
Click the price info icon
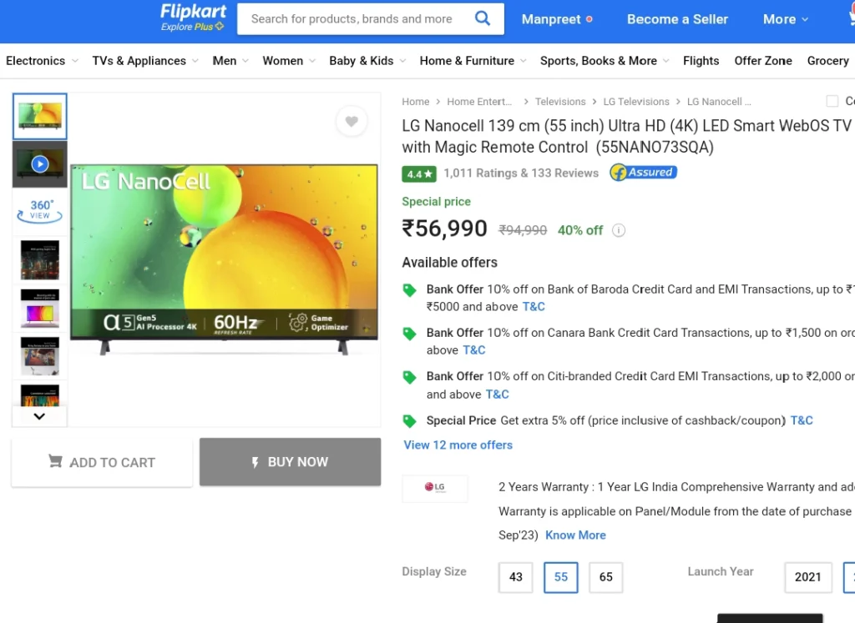point(619,230)
